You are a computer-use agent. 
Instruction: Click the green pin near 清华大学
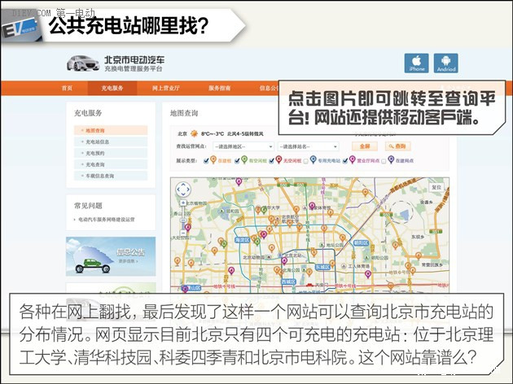(x=264, y=210)
